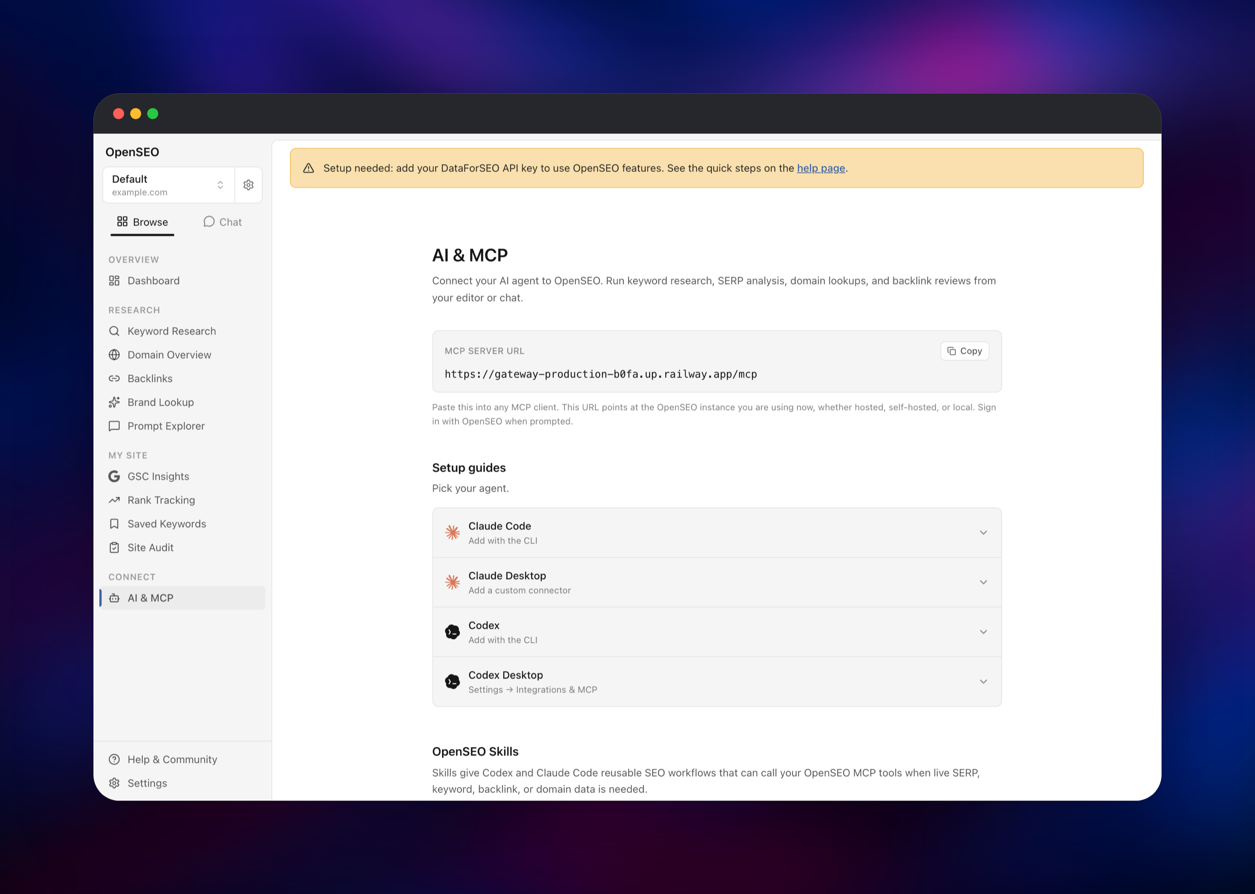The image size is (1255, 894).
Task: Click the Settings gear icon in sidebar footer
Action: 114,783
